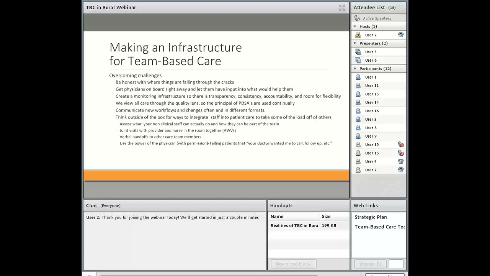Click the participant icon beside User 8
This screenshot has width=490, height=276.
(x=358, y=128)
